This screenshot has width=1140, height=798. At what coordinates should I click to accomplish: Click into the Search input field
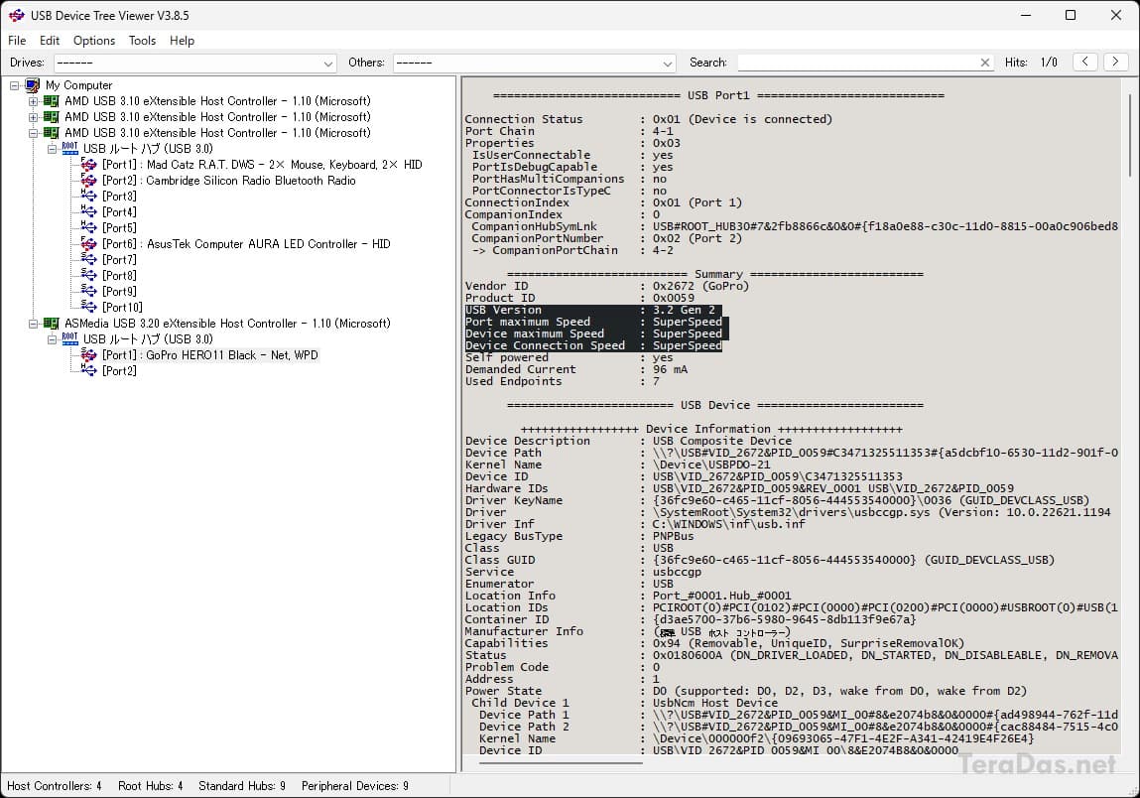(858, 63)
